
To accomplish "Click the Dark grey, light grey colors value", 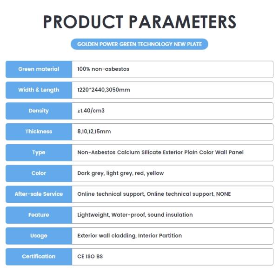I will (120, 173).
